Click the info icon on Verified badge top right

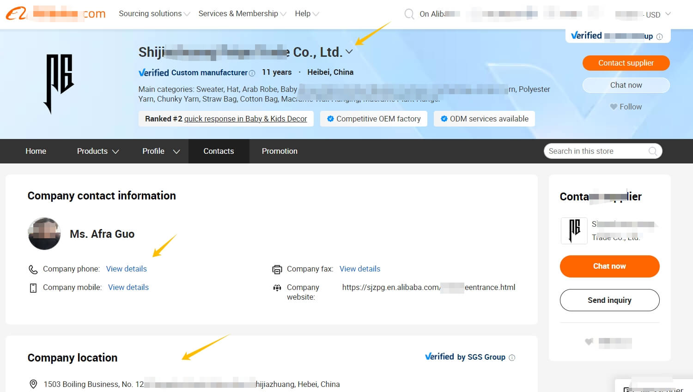tap(659, 36)
